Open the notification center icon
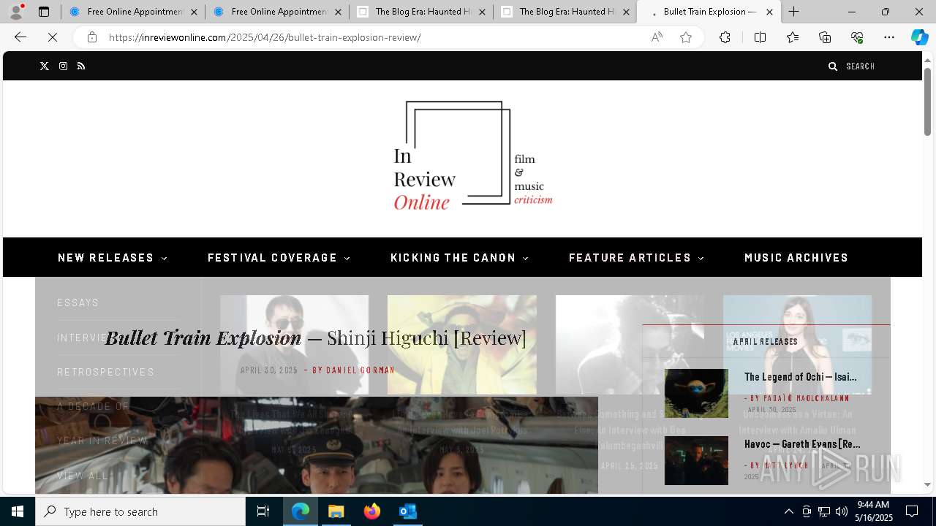Viewport: 936px width, 526px height. coord(912,511)
